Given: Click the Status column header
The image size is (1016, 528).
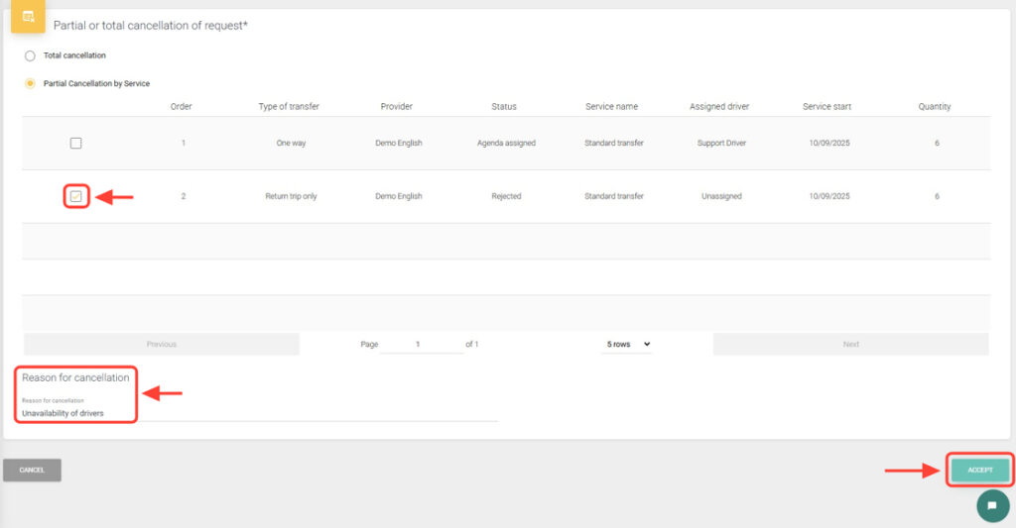Looking at the screenshot, I should 504,107.
